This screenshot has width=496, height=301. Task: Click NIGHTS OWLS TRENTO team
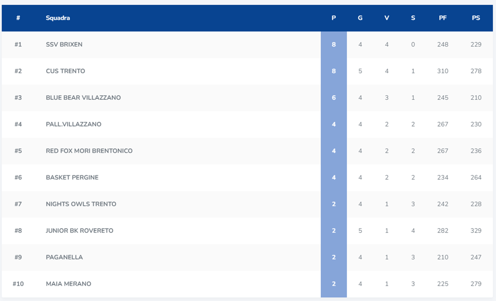tap(81, 204)
